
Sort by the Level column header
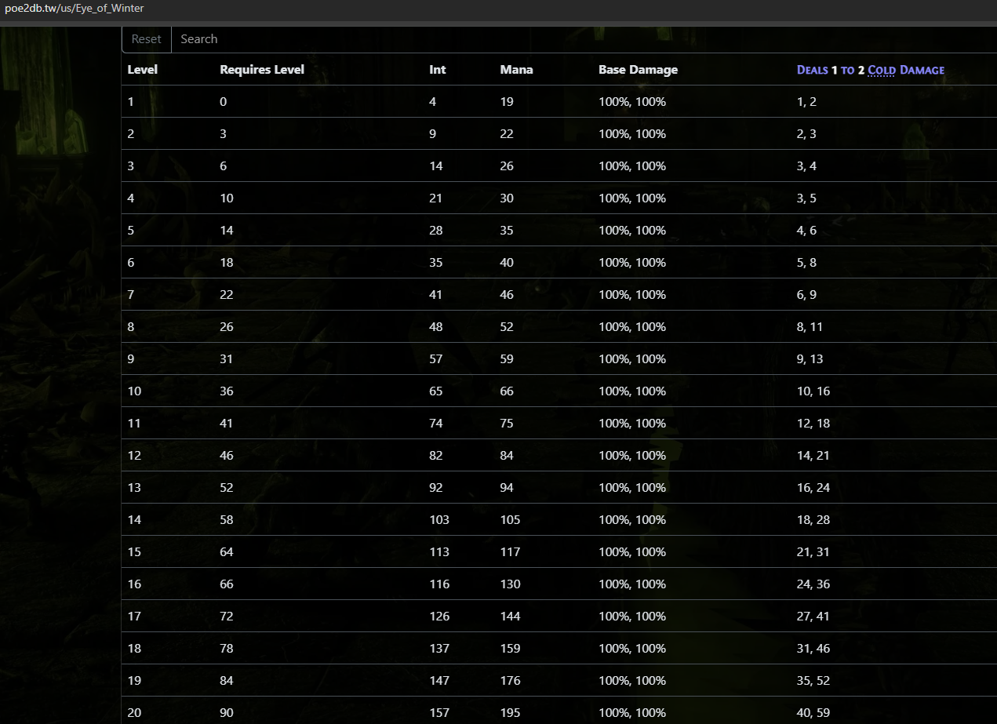pos(143,70)
